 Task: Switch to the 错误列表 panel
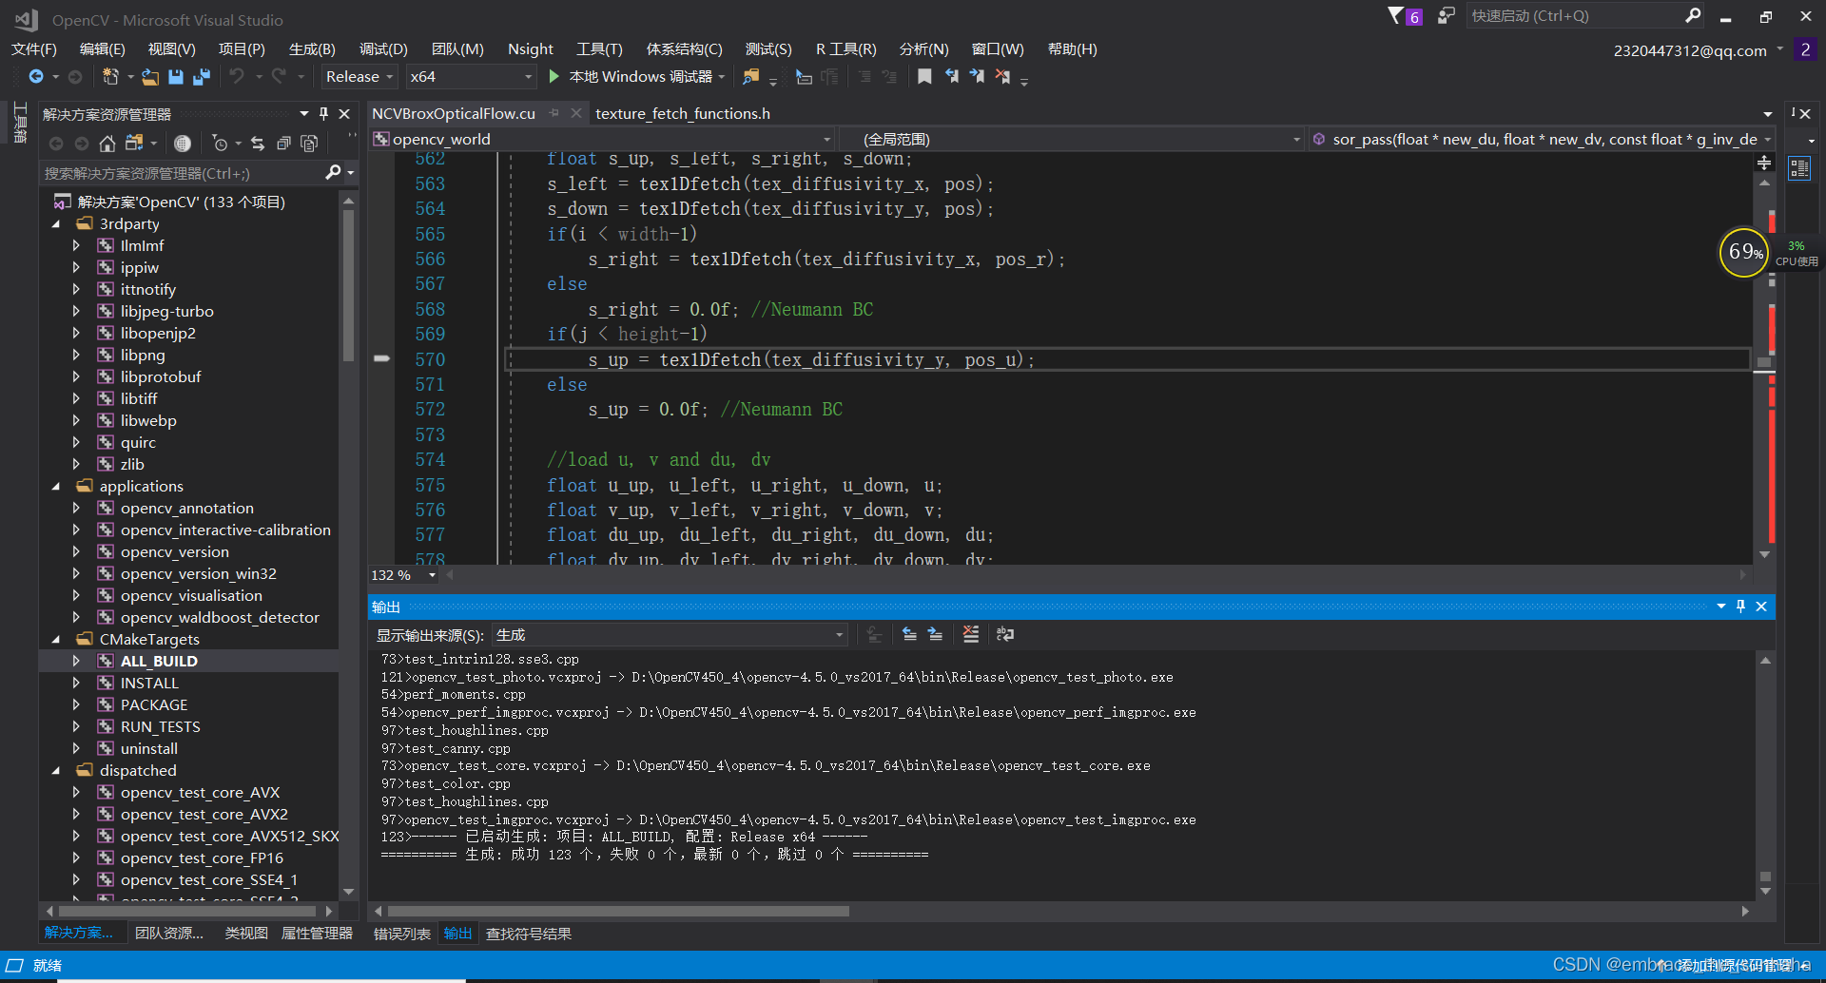click(401, 934)
